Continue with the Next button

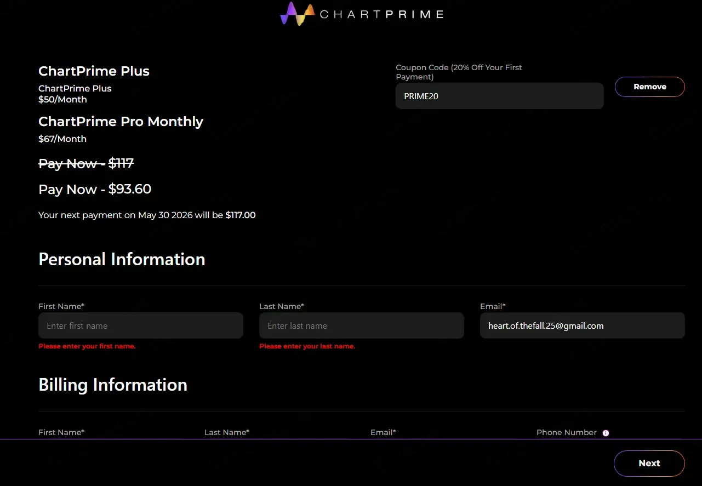[649, 464]
